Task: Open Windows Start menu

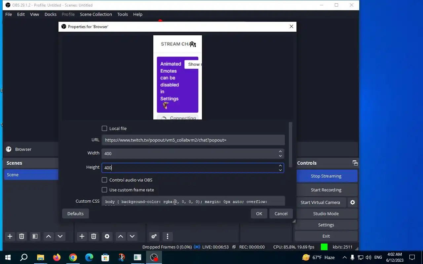Action: [8, 257]
